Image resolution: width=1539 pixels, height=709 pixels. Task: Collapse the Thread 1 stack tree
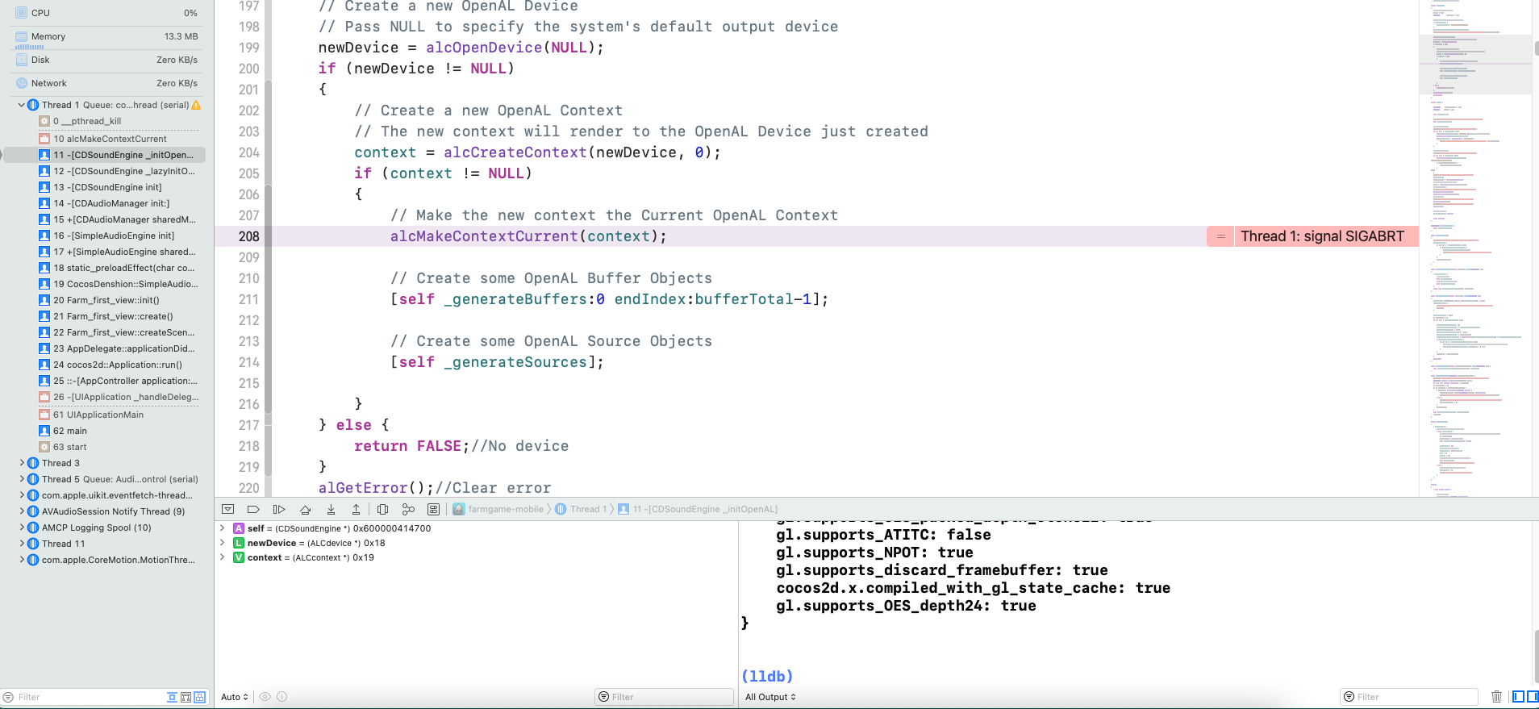point(21,105)
